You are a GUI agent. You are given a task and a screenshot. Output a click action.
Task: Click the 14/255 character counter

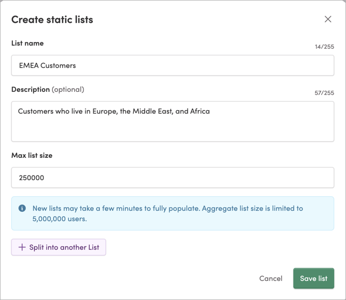[324, 47]
